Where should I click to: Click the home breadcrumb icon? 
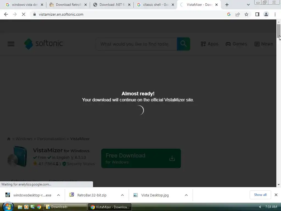tap(9, 139)
